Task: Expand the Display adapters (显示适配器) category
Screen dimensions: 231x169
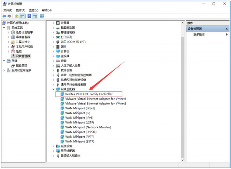Action: (53, 151)
